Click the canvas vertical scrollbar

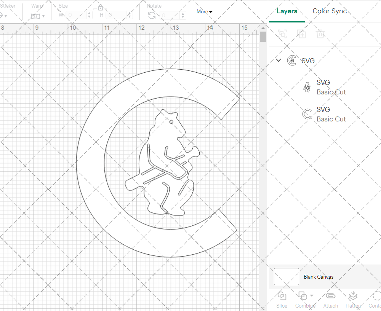pyautogui.click(x=263, y=36)
